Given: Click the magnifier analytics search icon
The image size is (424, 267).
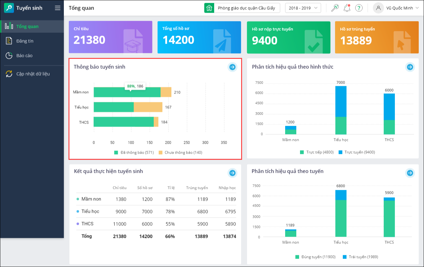Looking at the screenshot, I should [x=335, y=8].
